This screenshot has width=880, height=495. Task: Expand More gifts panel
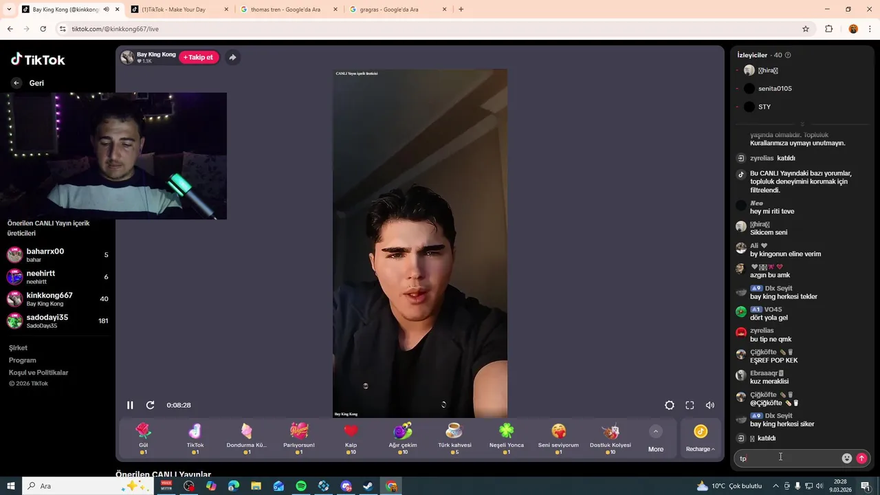pyautogui.click(x=656, y=439)
